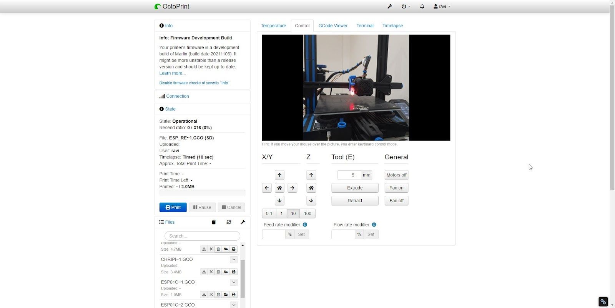Image resolution: width=615 pixels, height=308 pixels.
Task: Load CHRIPI~1.GCO with folder icon
Action: point(226,272)
